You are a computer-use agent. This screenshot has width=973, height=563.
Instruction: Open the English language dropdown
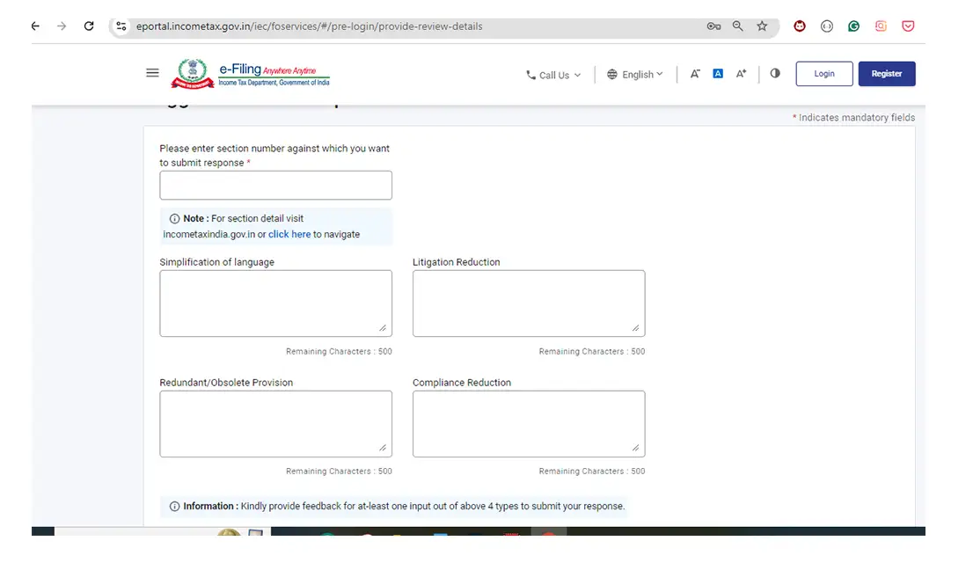[636, 75]
